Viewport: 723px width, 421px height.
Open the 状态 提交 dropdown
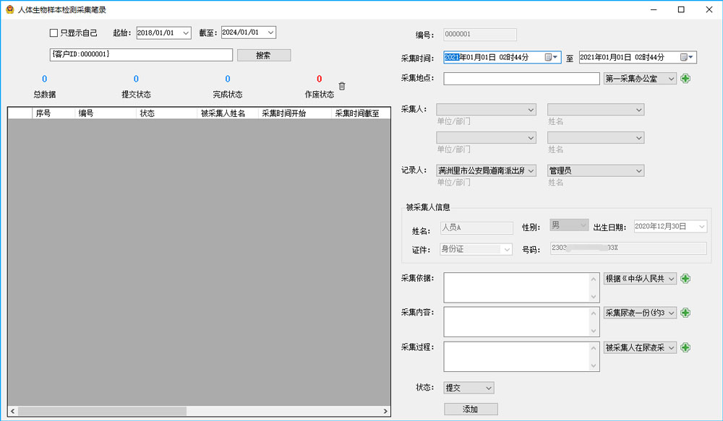pos(488,389)
